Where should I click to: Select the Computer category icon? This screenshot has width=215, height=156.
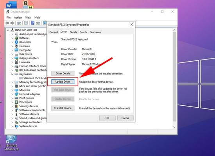click(x=16, y=50)
